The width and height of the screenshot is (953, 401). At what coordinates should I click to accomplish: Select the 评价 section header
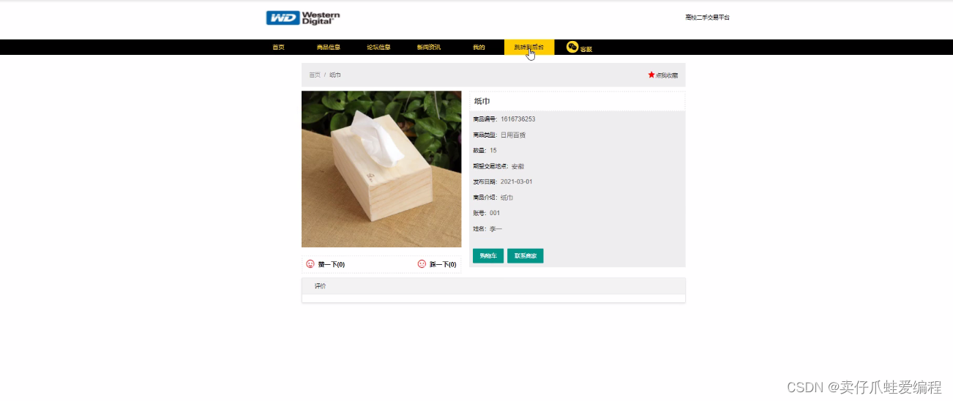tap(493, 286)
